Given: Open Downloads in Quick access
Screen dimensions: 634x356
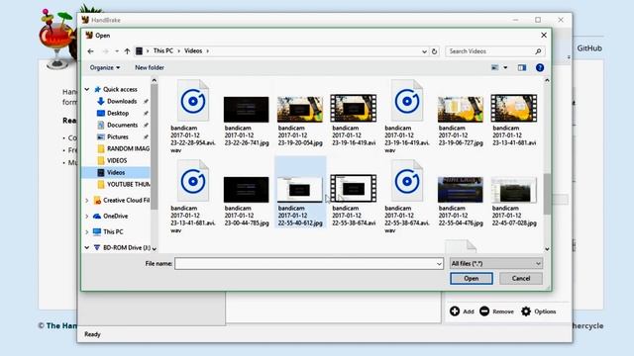Looking at the screenshot, I should click(122, 101).
